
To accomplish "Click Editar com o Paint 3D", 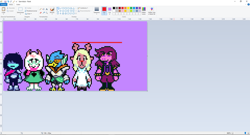I will coord(152,11).
